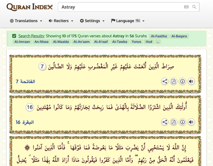
Task: Filter results by Al-Imraan tag
Action: 22,42
